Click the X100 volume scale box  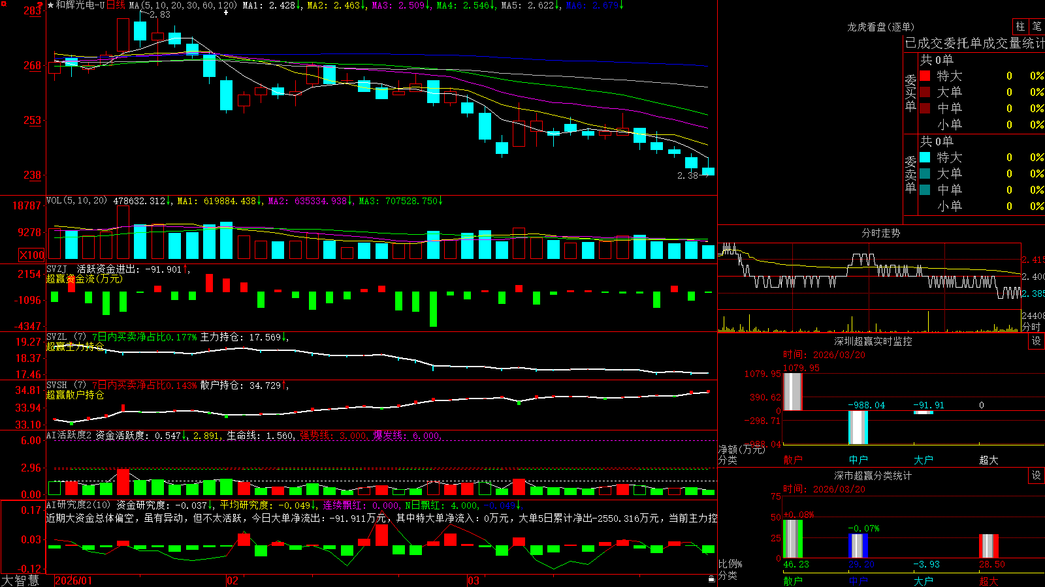pos(31,255)
